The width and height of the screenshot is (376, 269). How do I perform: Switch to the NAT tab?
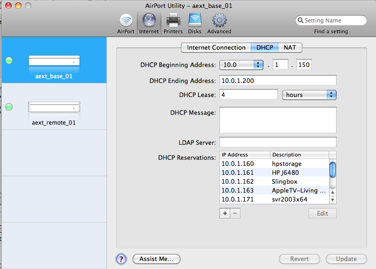[x=290, y=47]
